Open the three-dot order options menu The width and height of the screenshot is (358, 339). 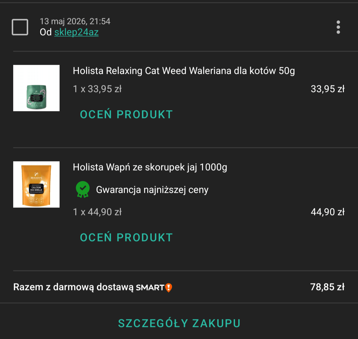pos(338,27)
